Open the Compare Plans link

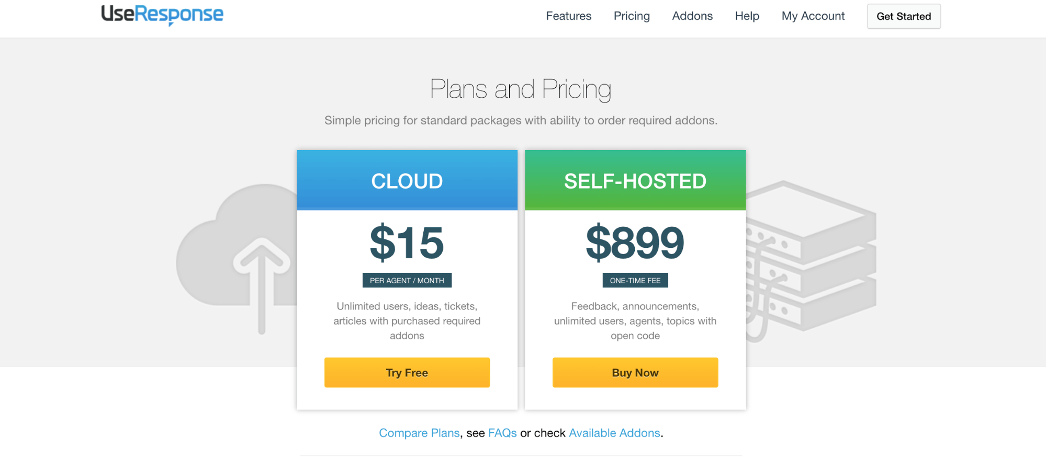click(419, 433)
